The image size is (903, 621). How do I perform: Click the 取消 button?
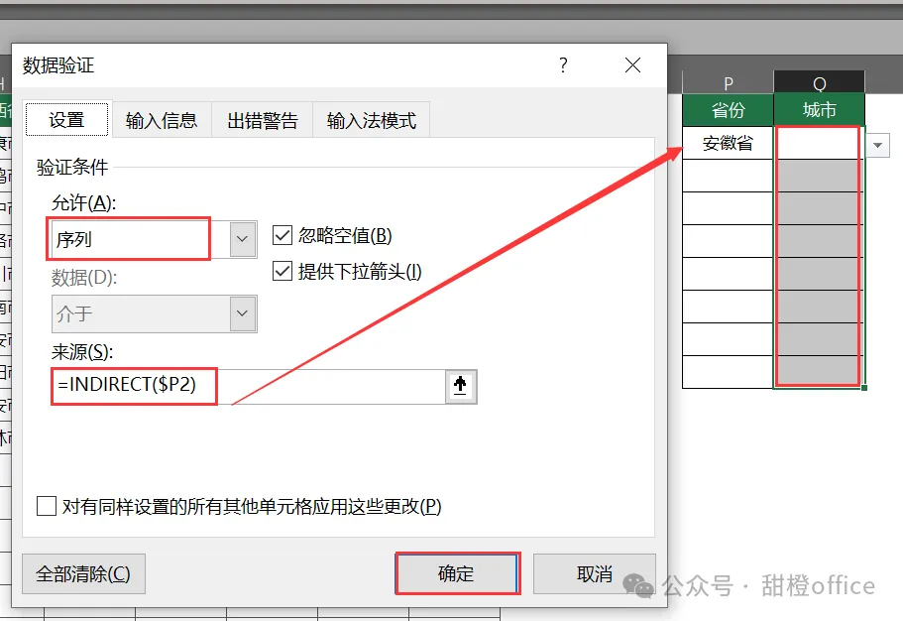point(595,573)
